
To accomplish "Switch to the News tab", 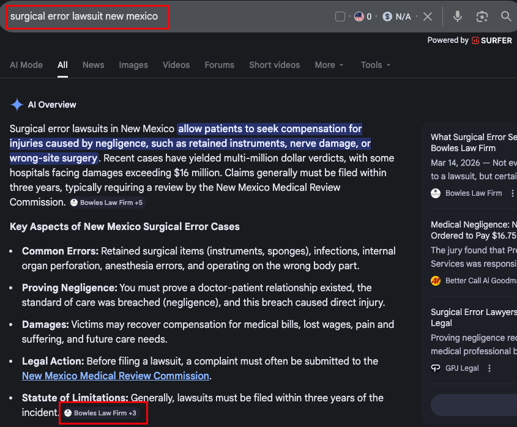I will coord(93,64).
